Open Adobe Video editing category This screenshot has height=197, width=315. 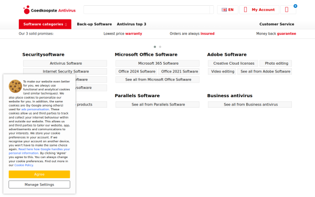point(222,71)
